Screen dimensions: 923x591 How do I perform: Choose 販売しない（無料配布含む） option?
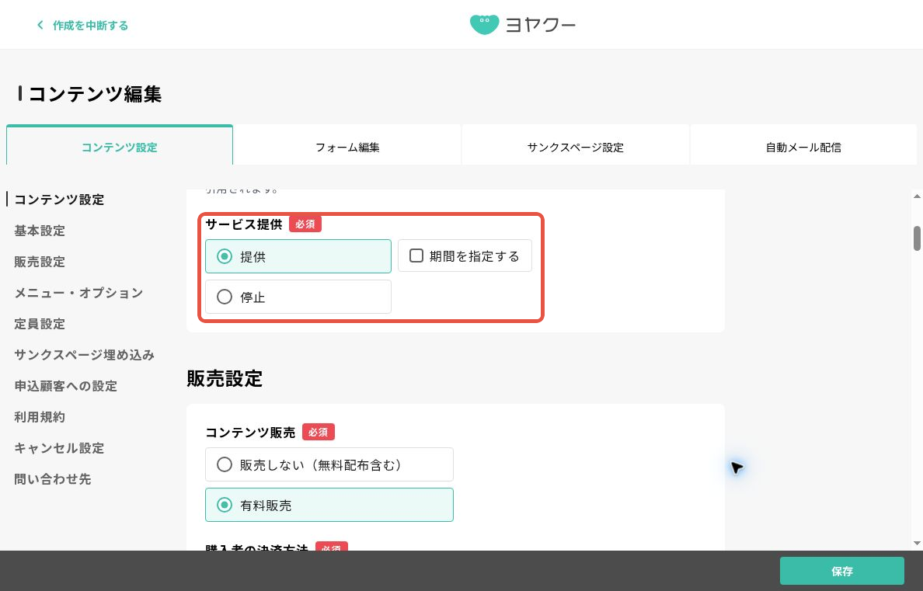(x=329, y=464)
